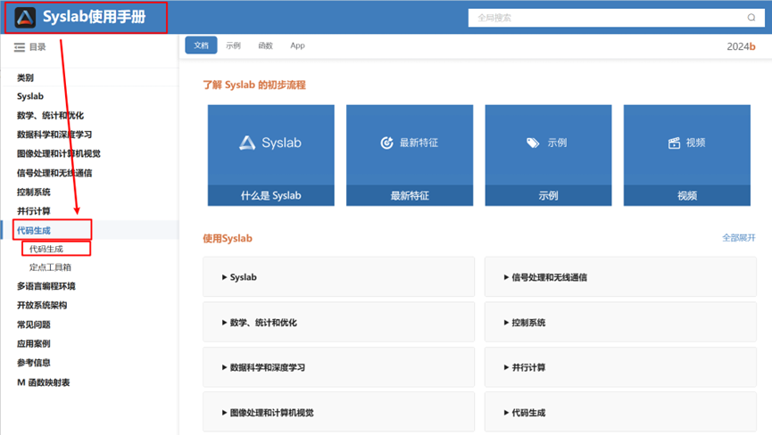Open 定点工具箱 sub-item in sidebar
The image size is (772, 435).
50,267
